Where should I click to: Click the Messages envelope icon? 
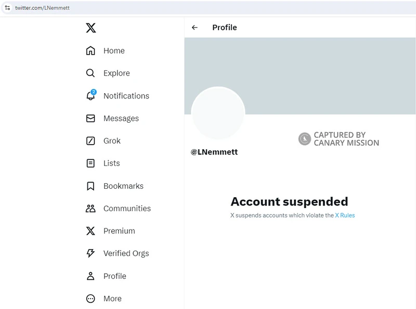tap(90, 118)
